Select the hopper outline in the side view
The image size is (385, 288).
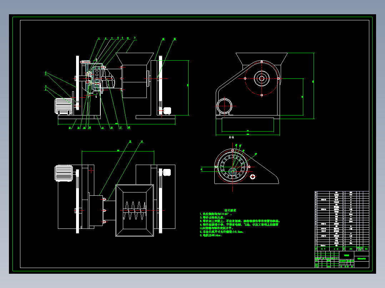261,59
